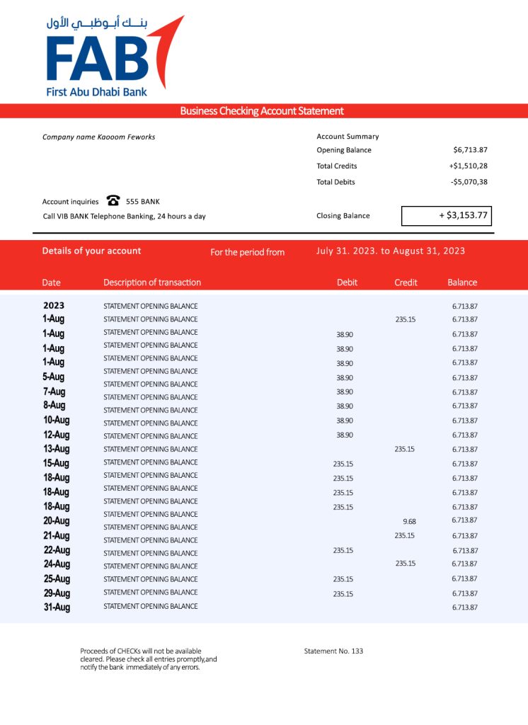Click the telephone icon beside Account inquiries
This screenshot has width=528, height=725.
(113, 201)
